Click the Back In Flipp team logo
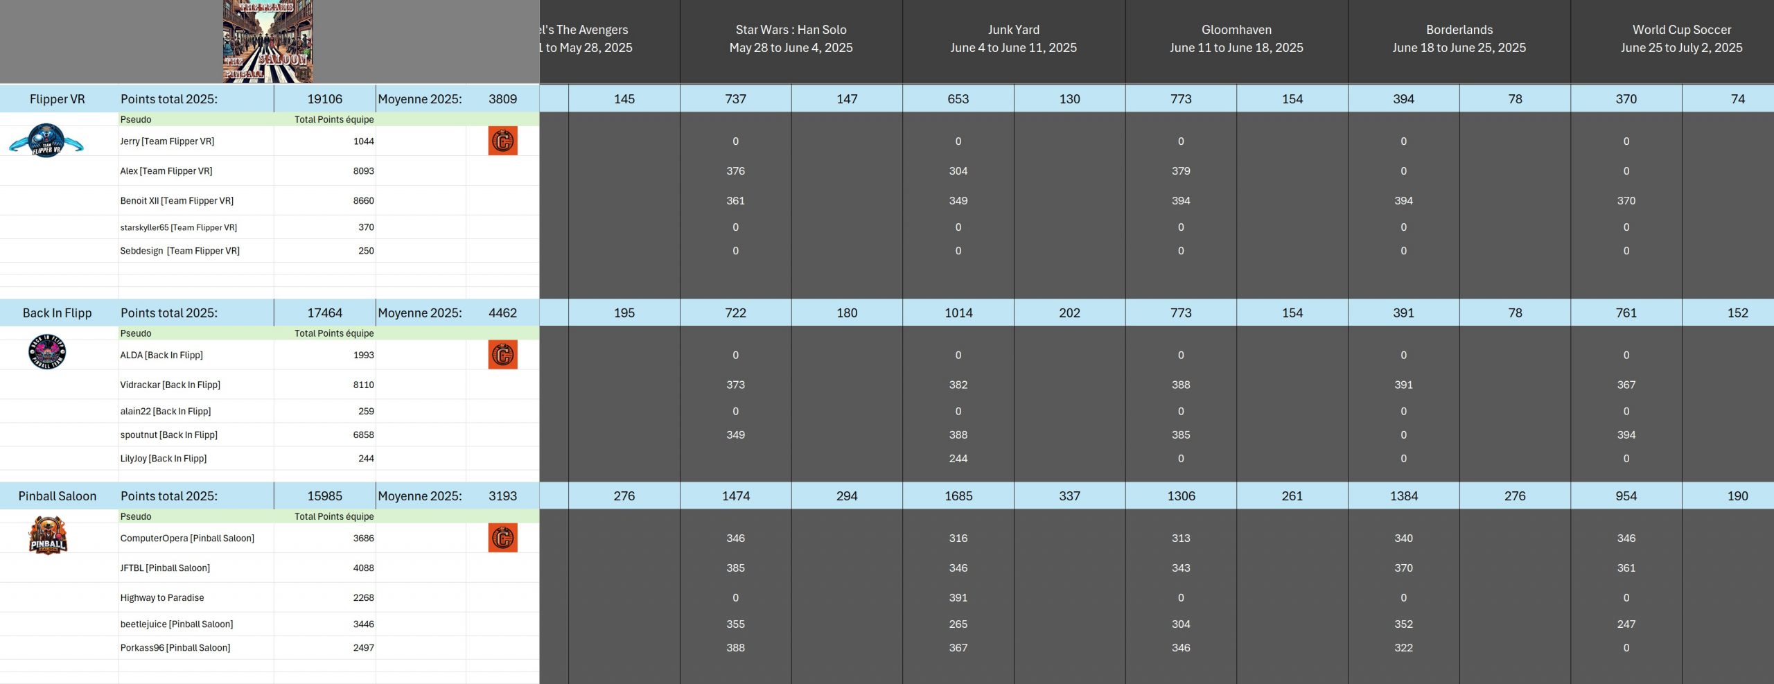 pos(47,352)
